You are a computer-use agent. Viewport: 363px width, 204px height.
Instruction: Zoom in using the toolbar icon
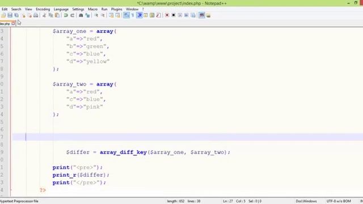tap(96, 15)
